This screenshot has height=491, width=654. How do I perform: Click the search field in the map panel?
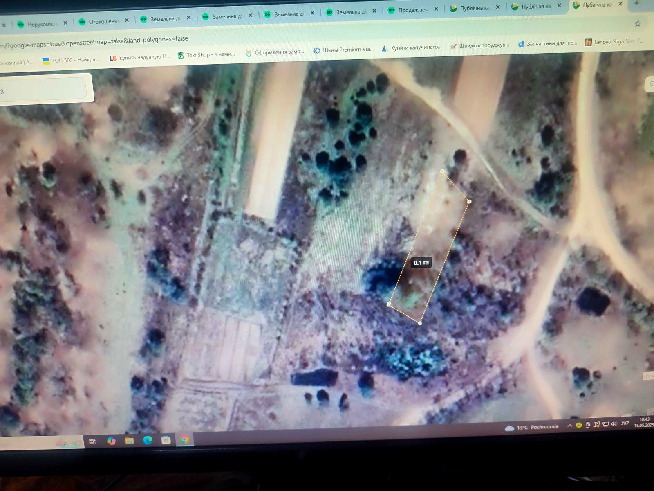43,89
